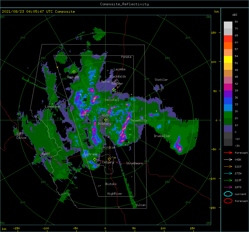
Task: Select the slate-purple swatch between 10 and 0
Action: pos(228,129)
